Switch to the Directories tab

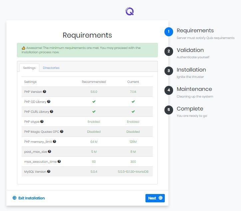(51, 68)
